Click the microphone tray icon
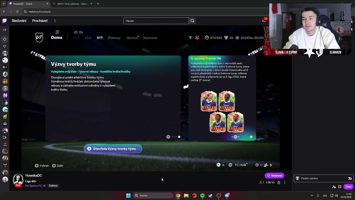The width and height of the screenshot is (355, 200). click(x=318, y=196)
